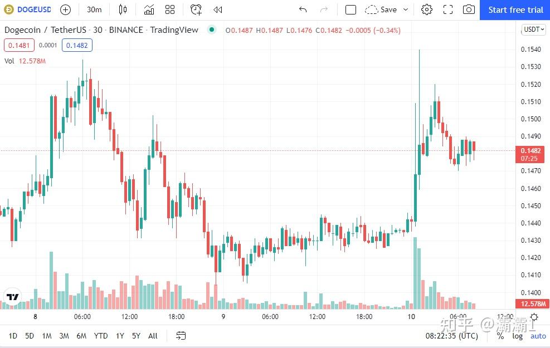The height and width of the screenshot is (348, 550).
Task: Open the Indicators menu icon
Action: point(149,9)
